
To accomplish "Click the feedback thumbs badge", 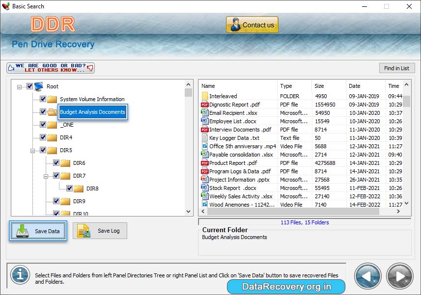I will pyautogui.click(x=49, y=68).
